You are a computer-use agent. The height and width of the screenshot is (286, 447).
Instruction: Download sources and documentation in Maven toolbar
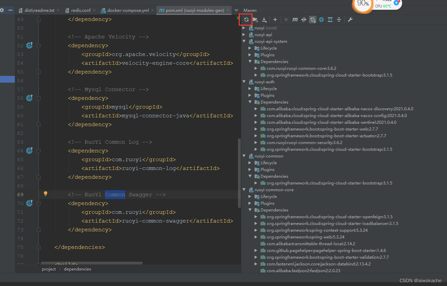(x=264, y=20)
